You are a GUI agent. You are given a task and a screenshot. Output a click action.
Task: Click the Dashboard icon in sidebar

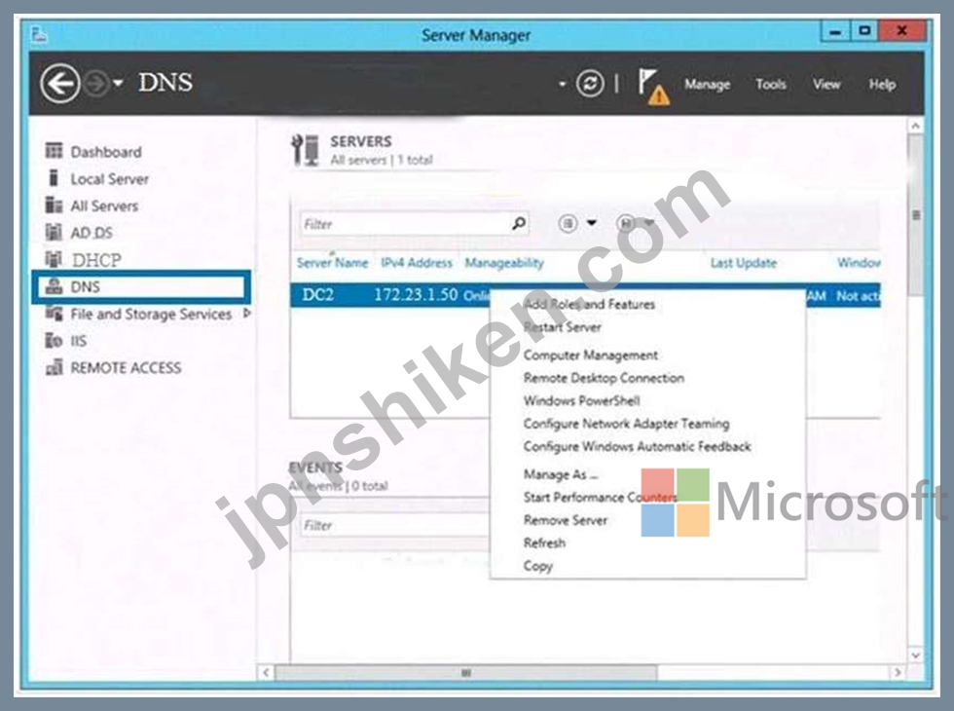click(54, 150)
